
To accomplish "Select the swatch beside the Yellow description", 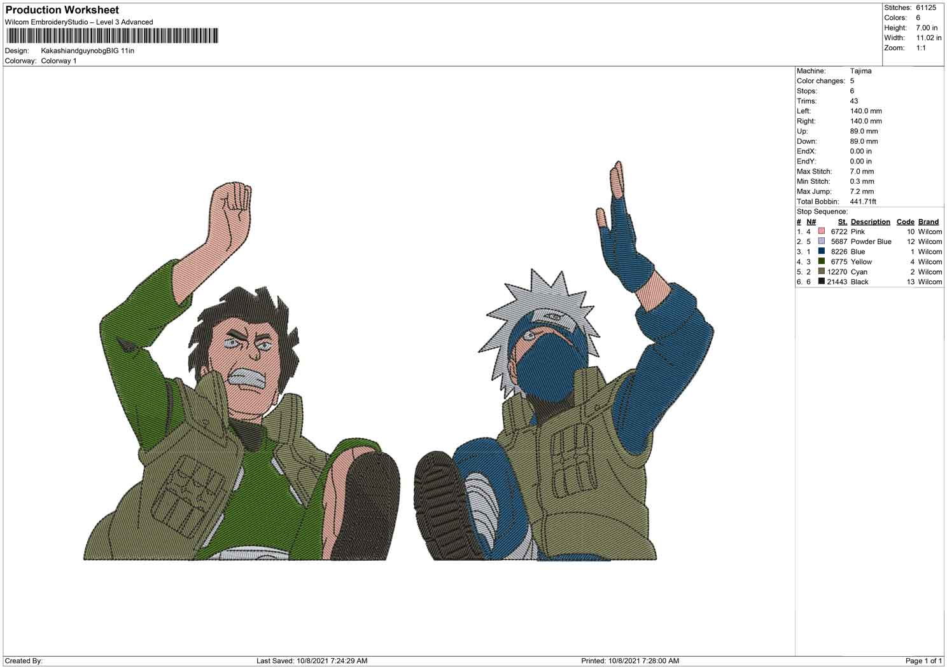I will tap(822, 261).
